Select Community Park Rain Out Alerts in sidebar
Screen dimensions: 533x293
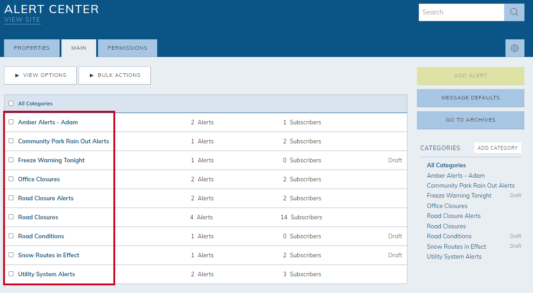click(x=471, y=185)
